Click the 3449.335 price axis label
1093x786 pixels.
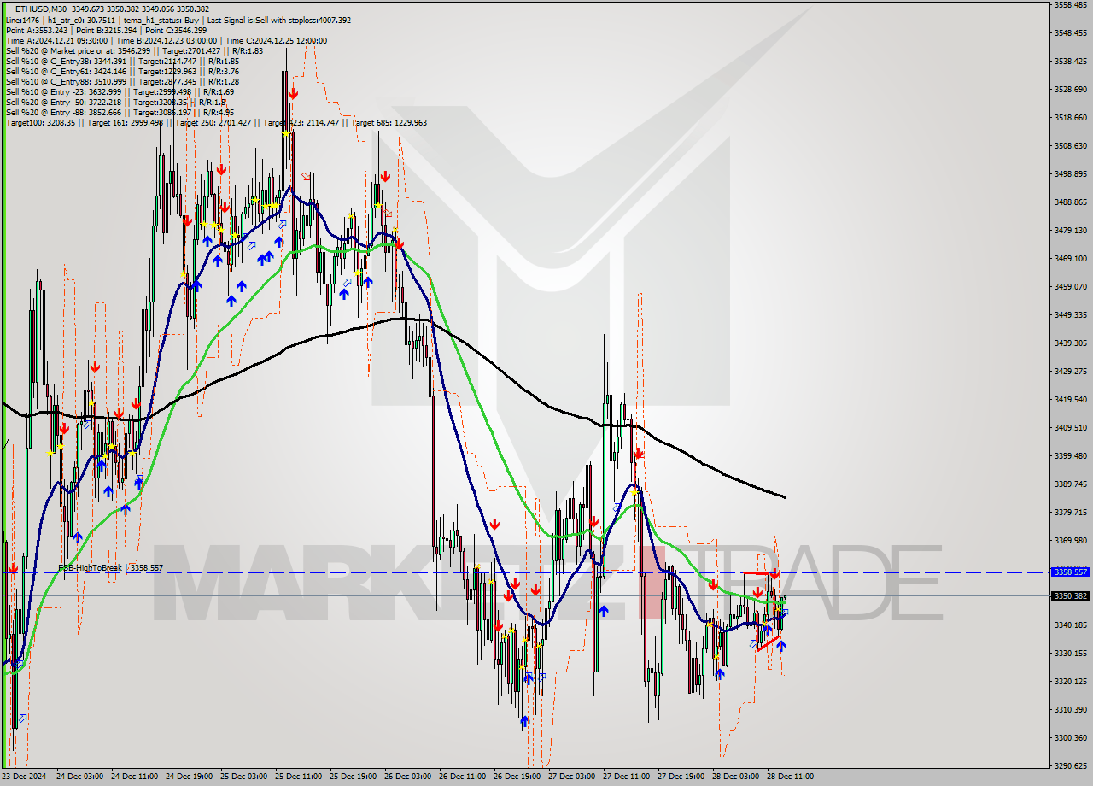[1070, 314]
